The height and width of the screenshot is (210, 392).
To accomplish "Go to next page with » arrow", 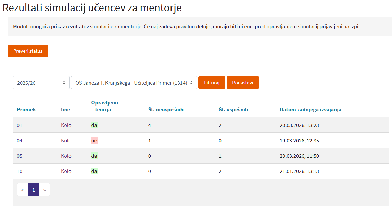I will pos(45,190).
